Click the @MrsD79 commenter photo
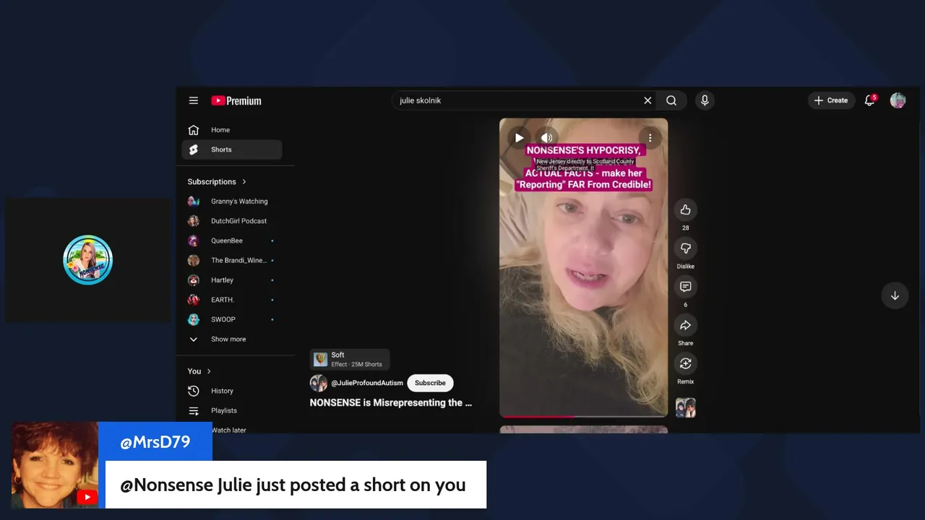Screen dimensions: 925x520 pyautogui.click(x=55, y=465)
